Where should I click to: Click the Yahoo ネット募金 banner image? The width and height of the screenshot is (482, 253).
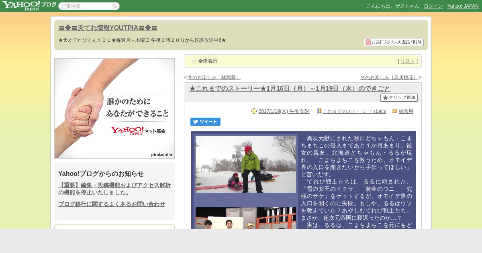(114, 108)
